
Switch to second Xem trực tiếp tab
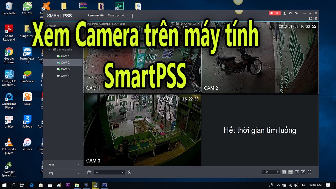click(117, 15)
